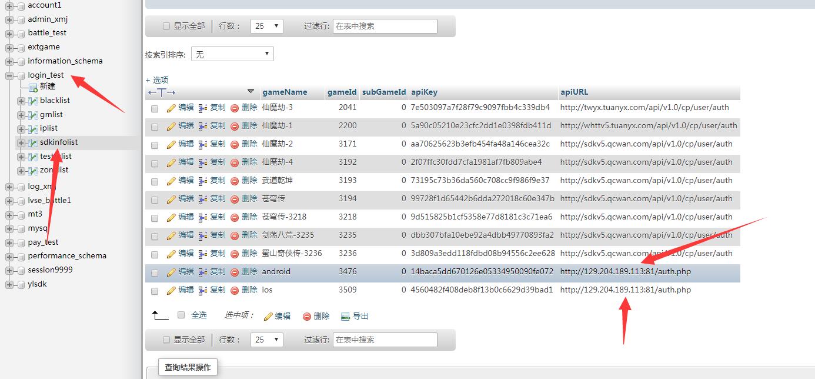Click the top 在表中搜索 filter field
This screenshot has height=379, width=815.
pos(385,26)
